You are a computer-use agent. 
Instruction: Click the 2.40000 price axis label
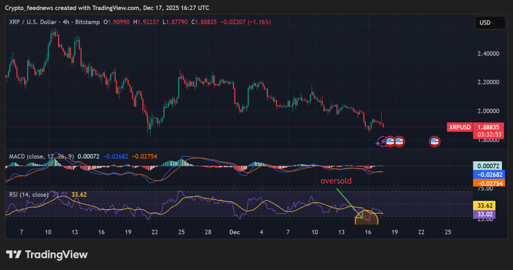coord(488,53)
